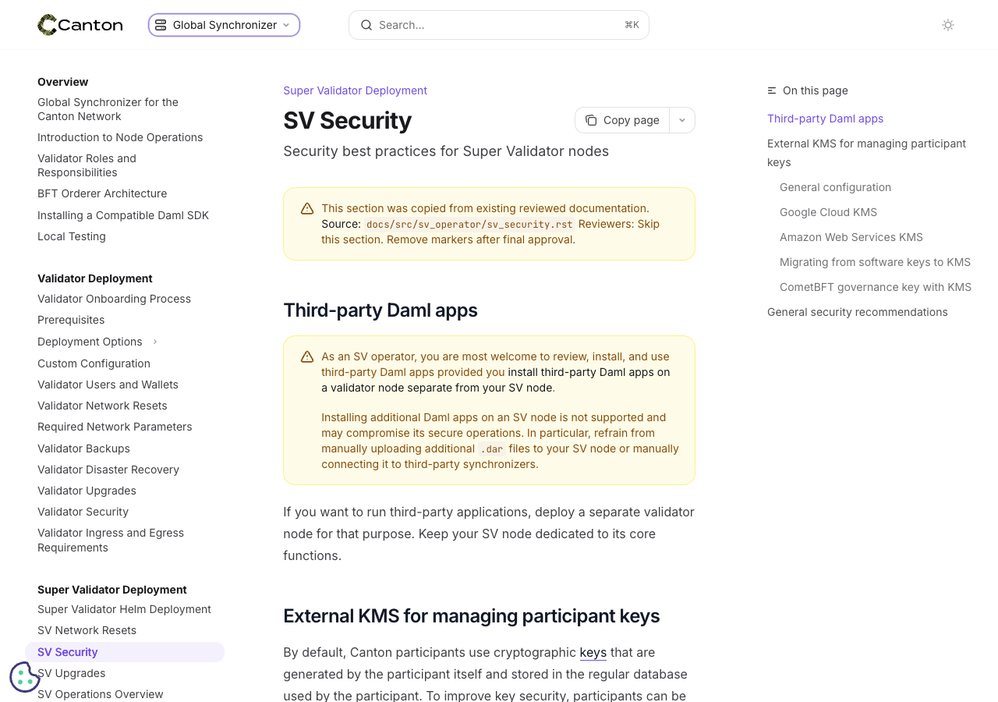The image size is (998, 702).
Task: Open Validator Roles and Responsibilities page
Action: [87, 165]
